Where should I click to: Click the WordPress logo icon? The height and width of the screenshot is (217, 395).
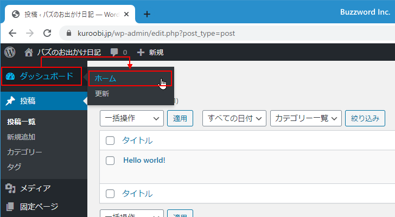(x=10, y=52)
